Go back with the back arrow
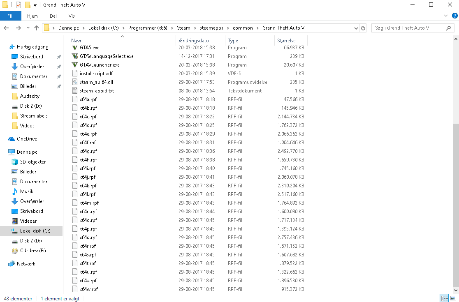The image size is (459, 302). (x=6, y=28)
